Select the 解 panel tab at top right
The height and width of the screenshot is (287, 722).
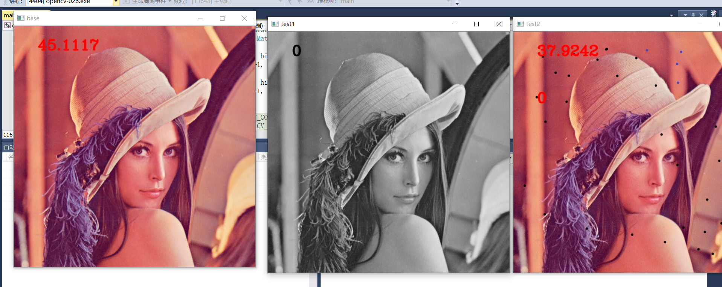pyautogui.click(x=714, y=13)
